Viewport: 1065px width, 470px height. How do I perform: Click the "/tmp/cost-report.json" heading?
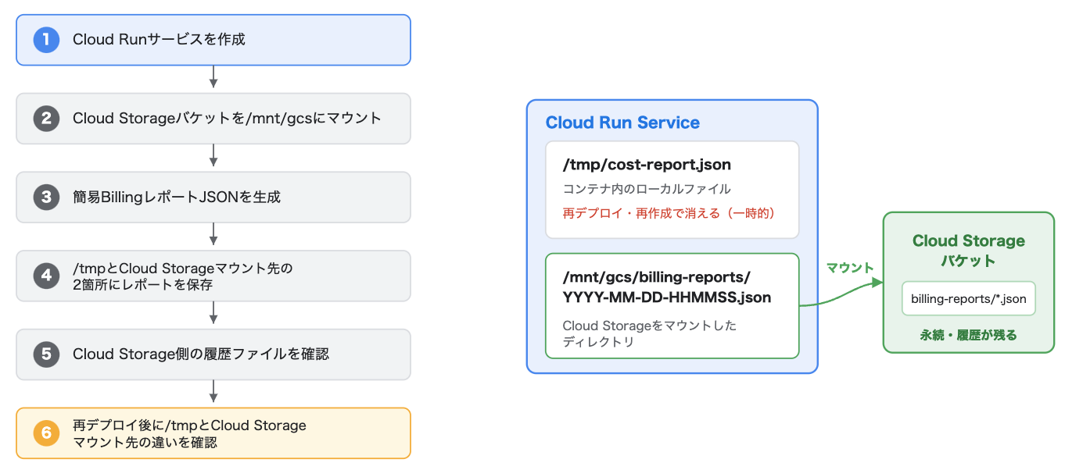coord(647,166)
